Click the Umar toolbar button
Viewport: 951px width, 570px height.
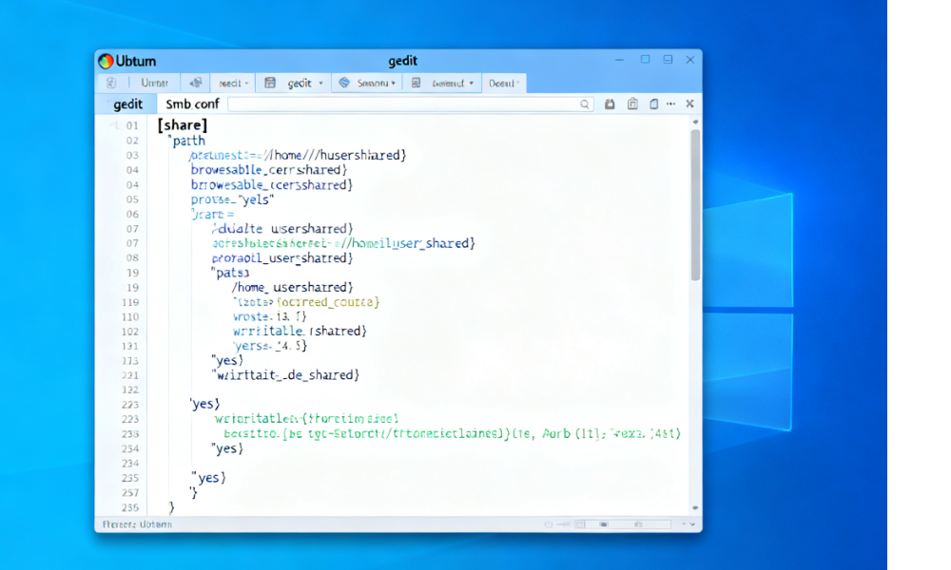pyautogui.click(x=155, y=84)
